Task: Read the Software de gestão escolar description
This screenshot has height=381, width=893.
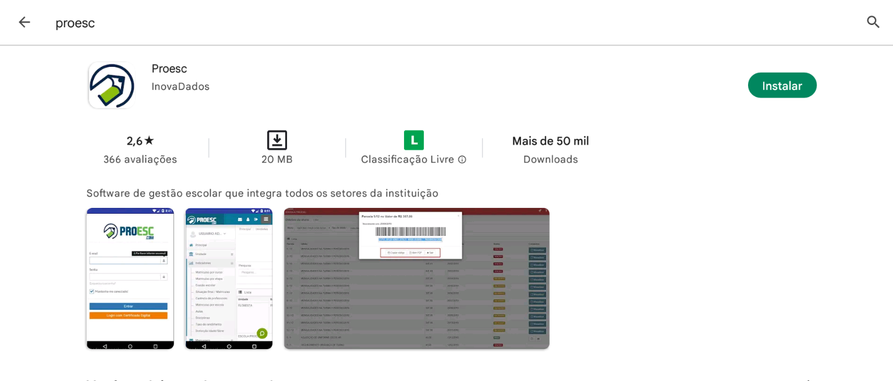Action: tap(263, 193)
